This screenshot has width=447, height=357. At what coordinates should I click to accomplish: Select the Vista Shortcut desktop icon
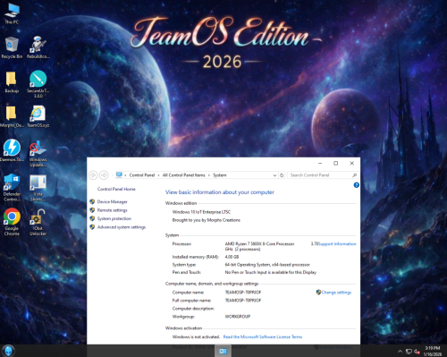[x=38, y=188]
